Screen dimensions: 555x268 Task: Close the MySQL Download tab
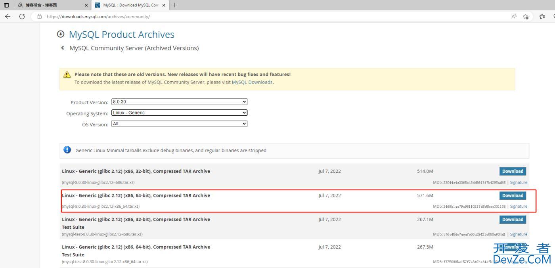click(164, 5)
